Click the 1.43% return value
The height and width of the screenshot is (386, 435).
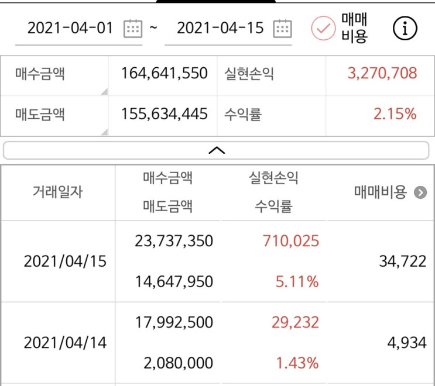(x=297, y=363)
